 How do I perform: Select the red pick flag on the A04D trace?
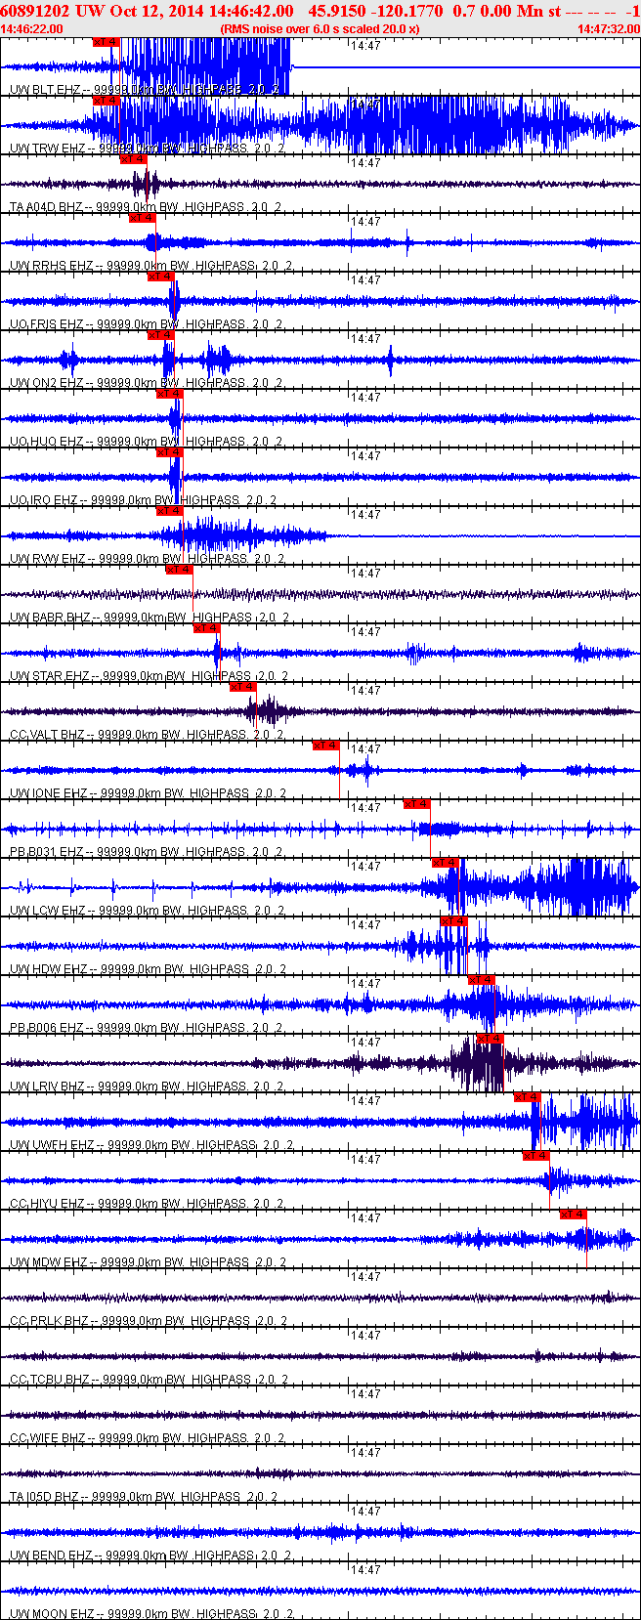[x=133, y=159]
